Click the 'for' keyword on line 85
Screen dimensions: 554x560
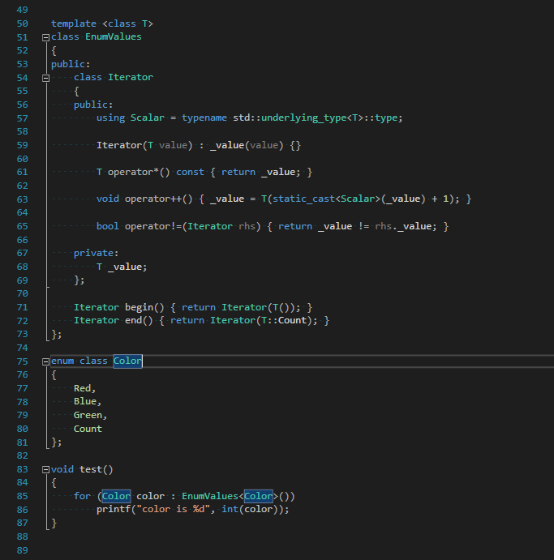coord(82,497)
